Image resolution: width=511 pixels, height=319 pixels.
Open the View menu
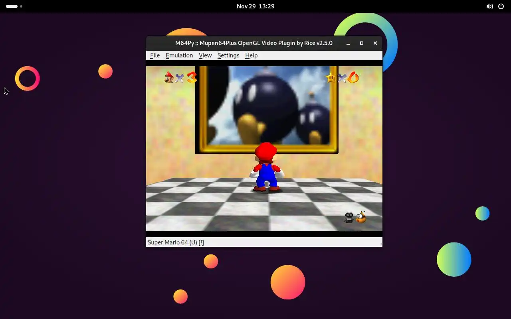pyautogui.click(x=205, y=55)
